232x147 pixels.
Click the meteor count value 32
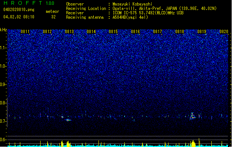pos(53,17)
